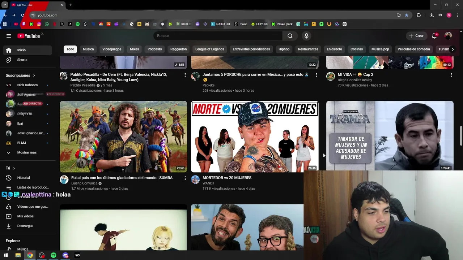Select the Videojuegos category chip
The width and height of the screenshot is (463, 260).
[x=112, y=49]
